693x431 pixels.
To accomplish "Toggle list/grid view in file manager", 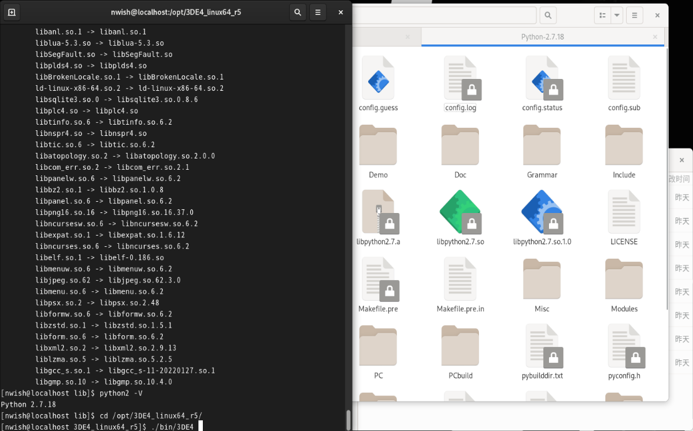I will [x=602, y=15].
